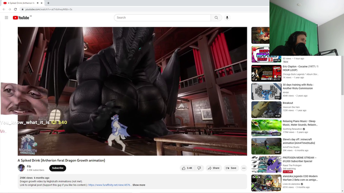344x193 pixels.
Task: Click the browser forward arrow
Action: point(10,10)
